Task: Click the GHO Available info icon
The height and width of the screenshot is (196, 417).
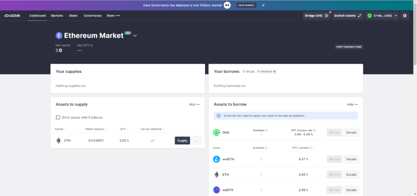Action: (266, 130)
